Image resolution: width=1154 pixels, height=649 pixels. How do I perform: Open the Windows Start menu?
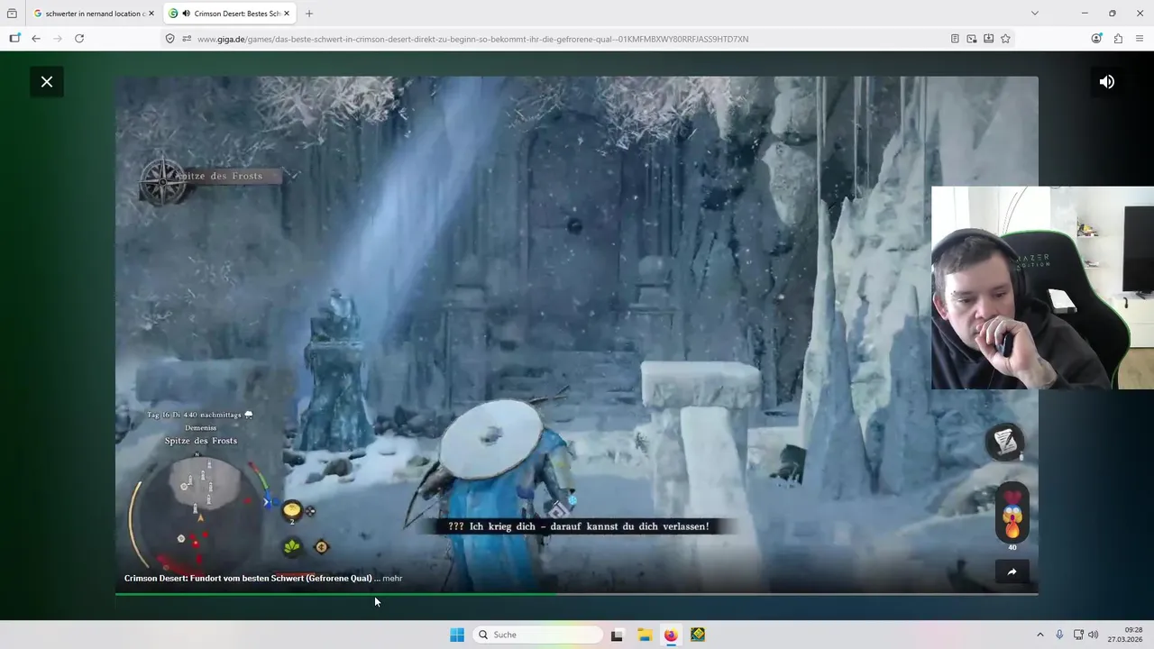tap(457, 635)
